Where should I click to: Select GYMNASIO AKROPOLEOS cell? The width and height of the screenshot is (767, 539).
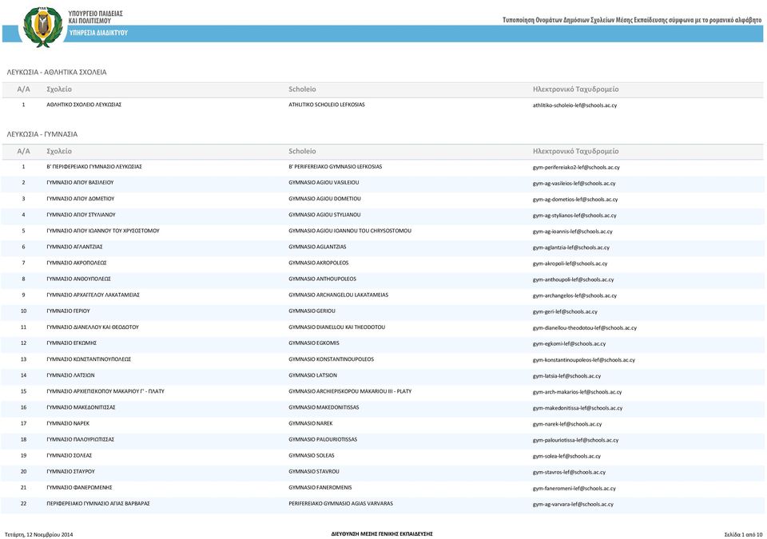pos(319,264)
